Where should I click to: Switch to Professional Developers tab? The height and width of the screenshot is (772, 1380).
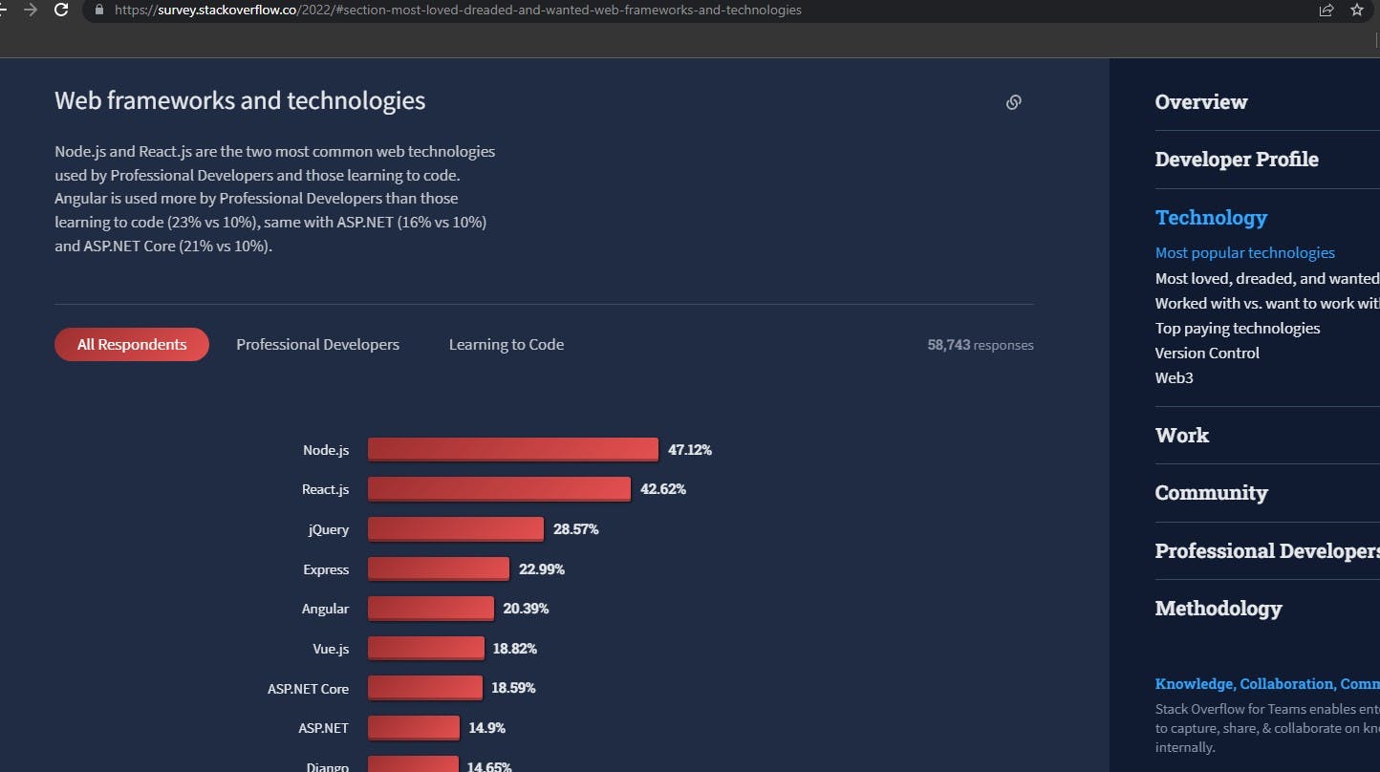(x=318, y=345)
